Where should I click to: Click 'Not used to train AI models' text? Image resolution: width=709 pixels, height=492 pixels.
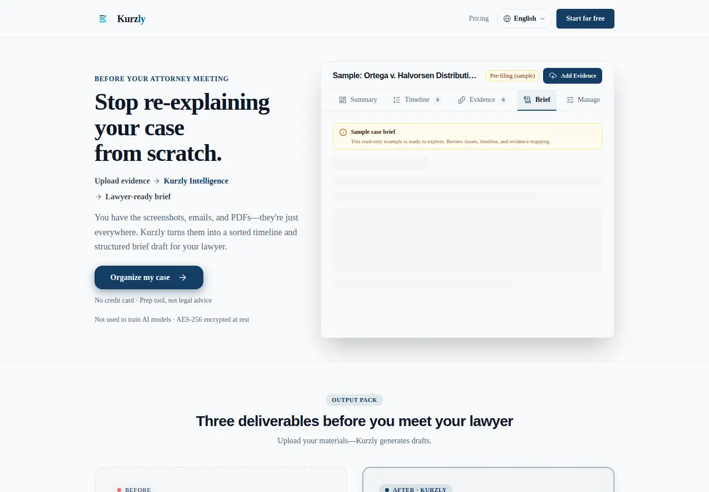tap(172, 319)
